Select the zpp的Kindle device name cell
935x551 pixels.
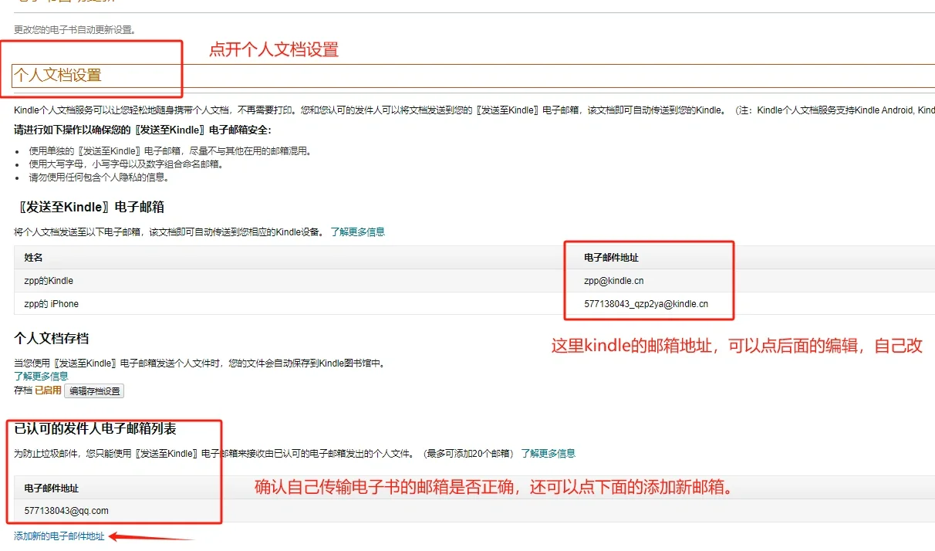49,281
